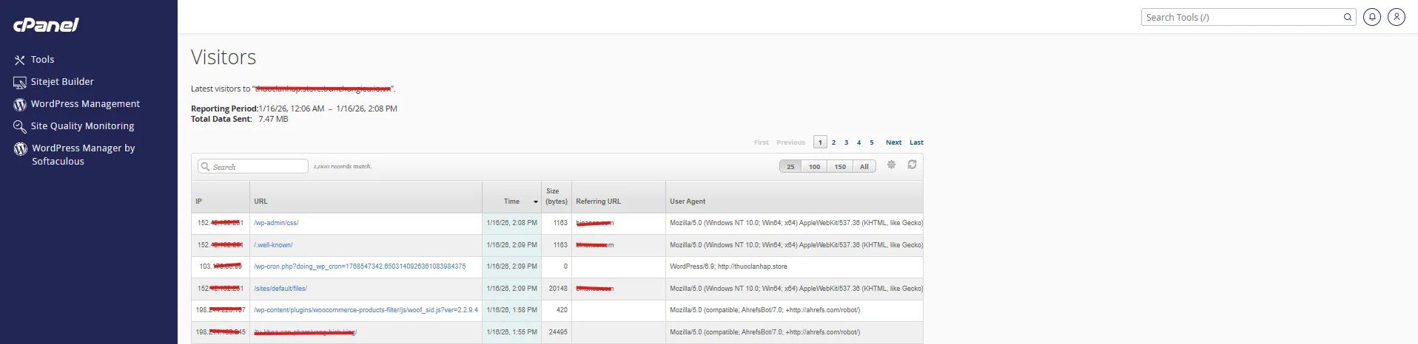Click the WordPress Manager by Softaculous icon
The height and width of the screenshot is (344, 1418).
click(x=20, y=149)
